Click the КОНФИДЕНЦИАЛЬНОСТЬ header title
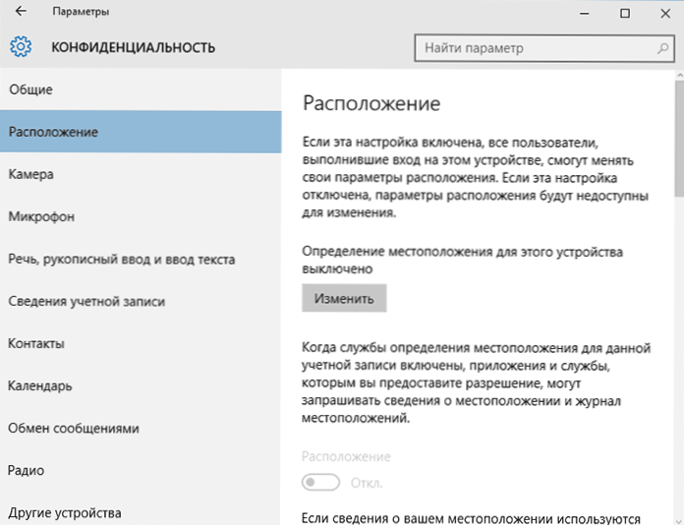The width and height of the screenshot is (684, 525). click(x=133, y=47)
